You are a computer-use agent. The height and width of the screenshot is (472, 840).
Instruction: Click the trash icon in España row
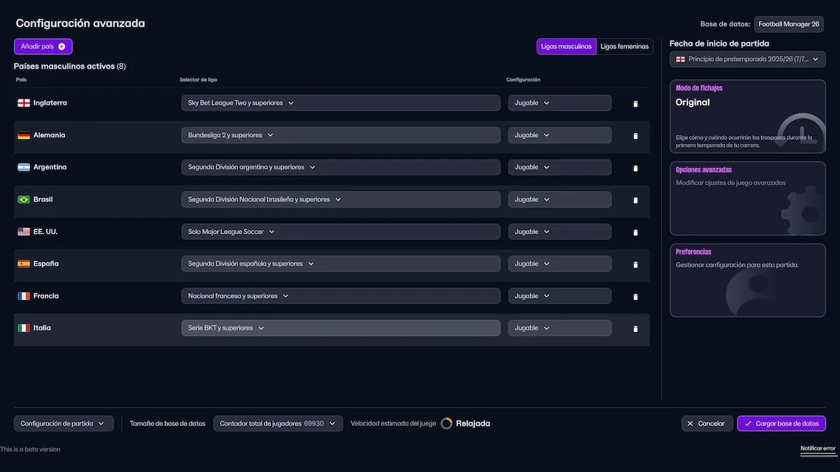point(636,264)
